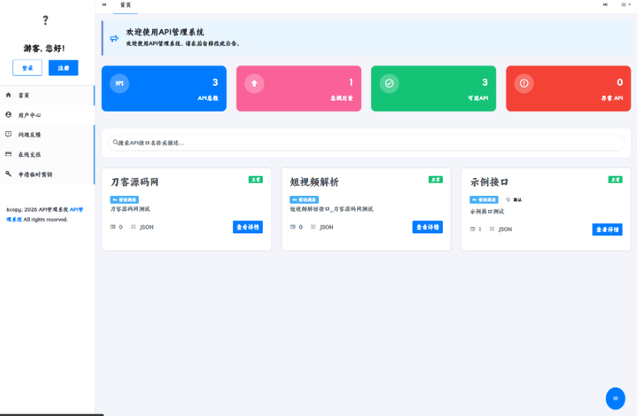This screenshot has width=637, height=416.
Task: Focus the API search input field
Action: (x=366, y=143)
